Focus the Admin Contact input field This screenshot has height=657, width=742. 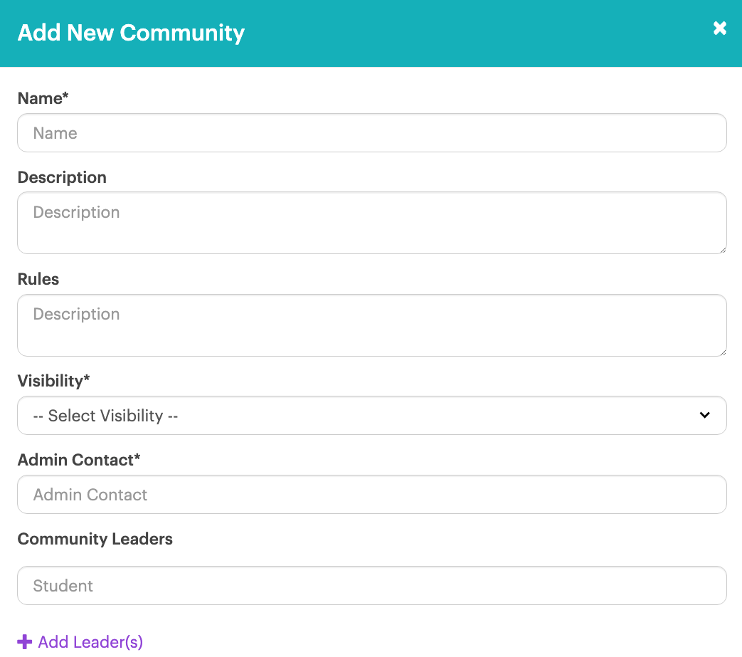tap(371, 495)
